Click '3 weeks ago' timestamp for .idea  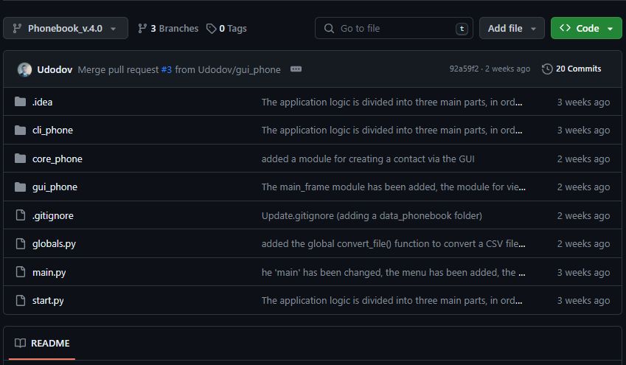pos(583,102)
